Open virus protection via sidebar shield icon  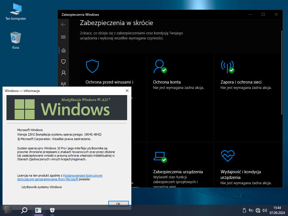[63, 62]
